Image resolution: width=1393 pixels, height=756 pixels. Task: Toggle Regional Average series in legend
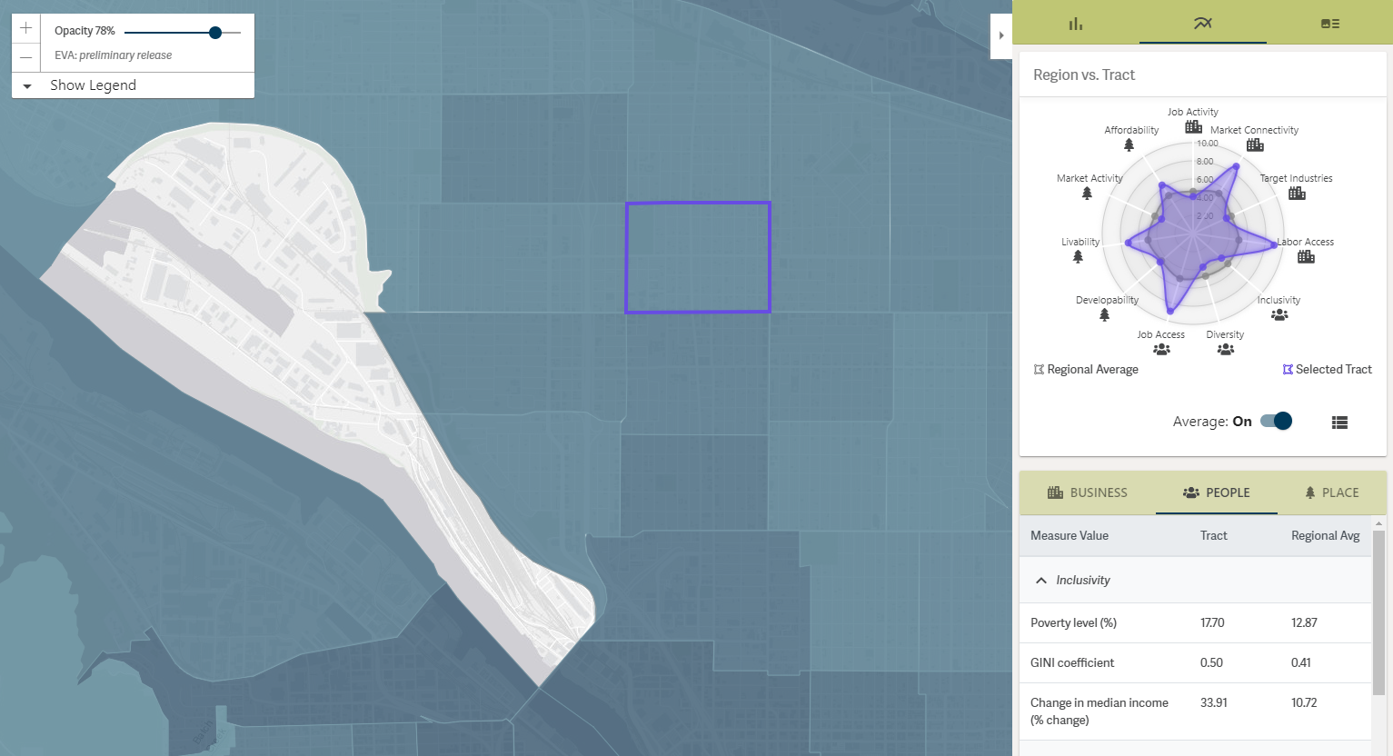point(1086,370)
